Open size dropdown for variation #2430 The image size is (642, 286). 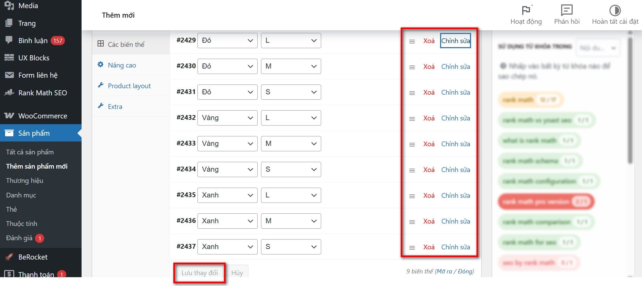pos(291,66)
